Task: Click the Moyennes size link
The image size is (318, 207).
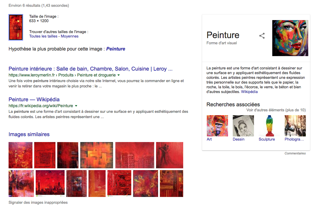Action: (x=70, y=36)
